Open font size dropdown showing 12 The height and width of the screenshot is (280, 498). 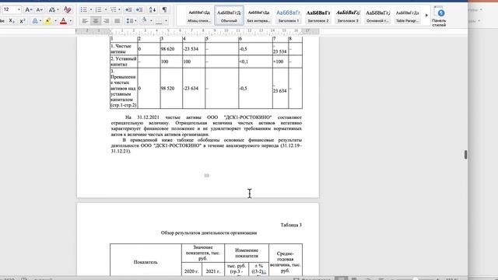pyautogui.click(x=19, y=10)
